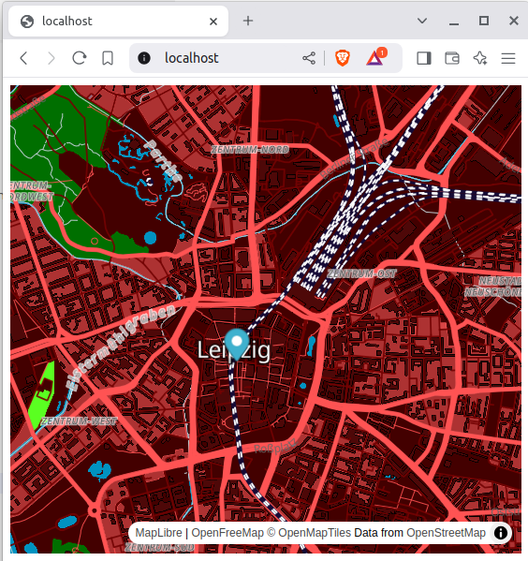Expand the tab search dropdown chevron
Viewport: 528px width, 561px height.
(422, 21)
